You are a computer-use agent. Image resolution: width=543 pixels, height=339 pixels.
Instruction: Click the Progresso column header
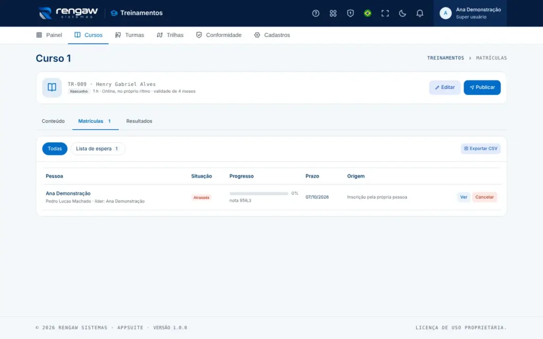click(x=241, y=176)
